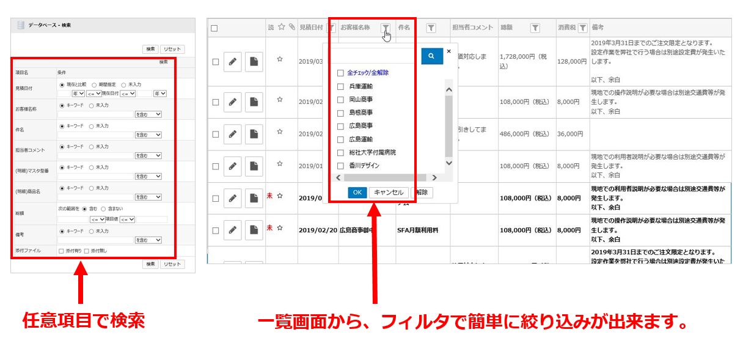Click the blue search icon in filter popup
Viewport: 743px width, 354px height.
431,56
